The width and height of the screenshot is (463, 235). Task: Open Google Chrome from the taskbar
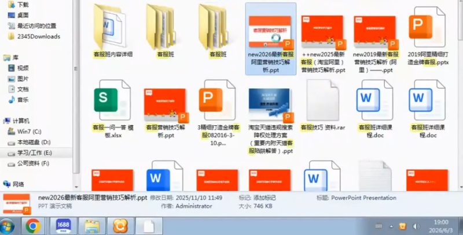[x=33, y=226]
